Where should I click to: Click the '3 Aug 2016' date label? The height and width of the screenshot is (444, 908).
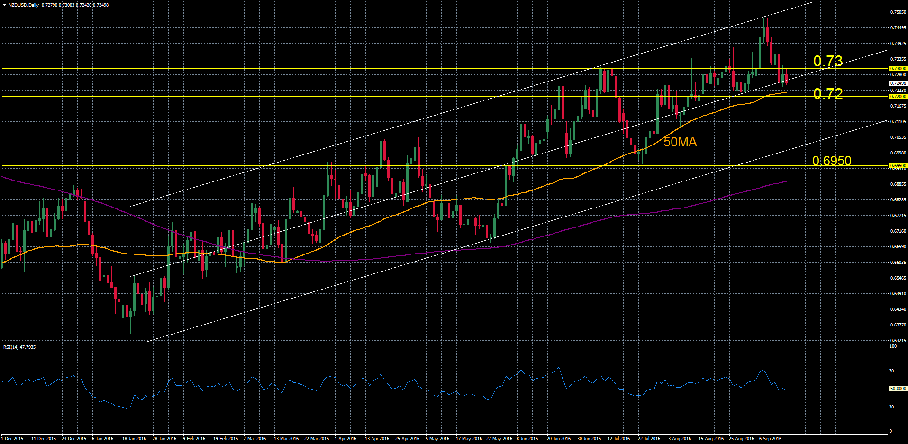[680, 439]
